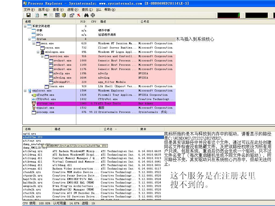Collapse the System process tree node
This screenshot has width=275, height=206.
coord(30,39)
